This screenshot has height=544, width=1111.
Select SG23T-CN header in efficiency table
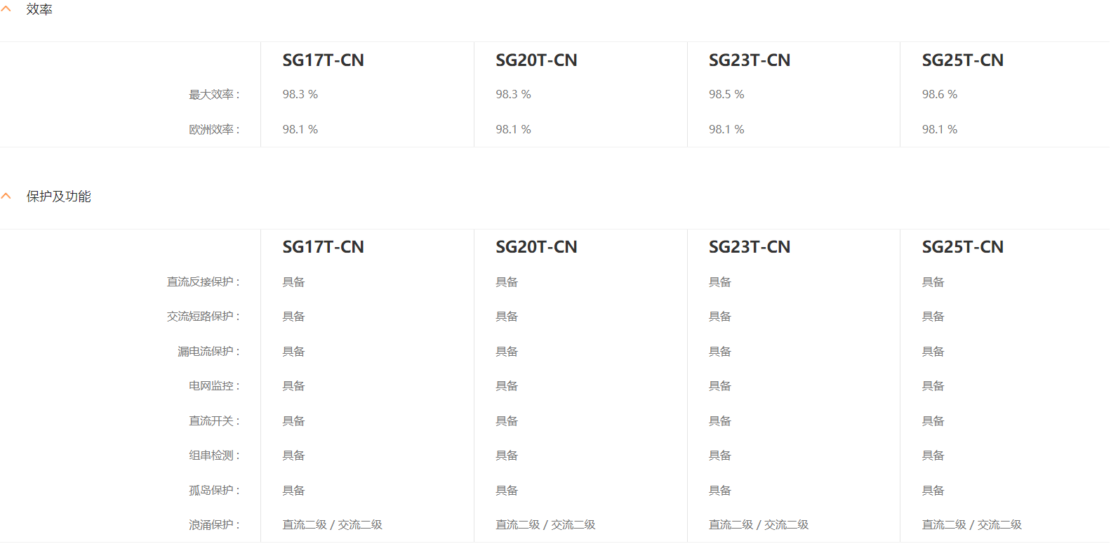coord(750,60)
